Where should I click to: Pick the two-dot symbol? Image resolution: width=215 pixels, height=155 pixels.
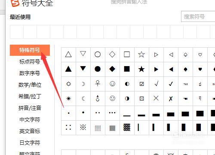[x=98, y=113]
